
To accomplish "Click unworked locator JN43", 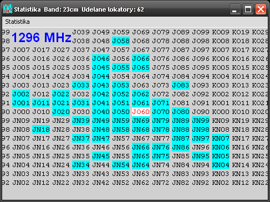I will pos(101,174).
